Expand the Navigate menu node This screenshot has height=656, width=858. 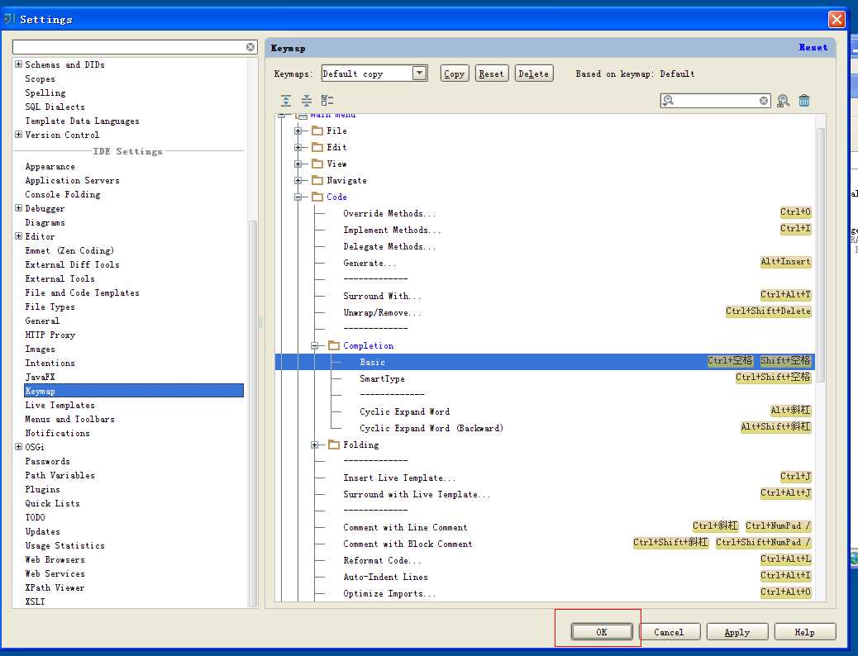tap(298, 180)
